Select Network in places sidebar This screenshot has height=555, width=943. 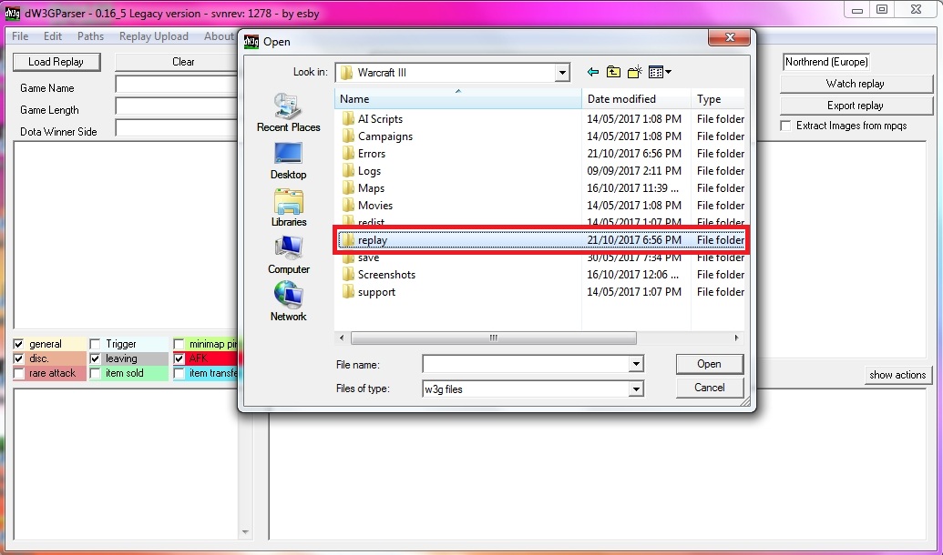[289, 301]
